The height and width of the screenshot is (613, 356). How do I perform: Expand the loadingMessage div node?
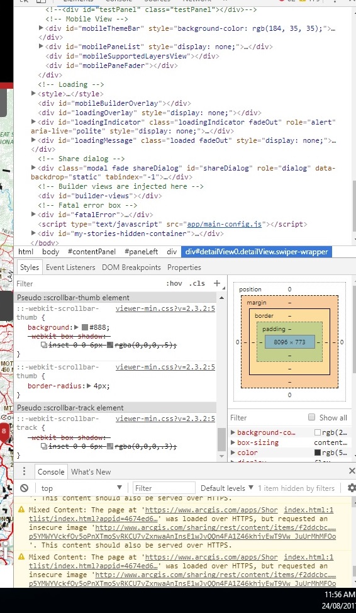(33, 140)
